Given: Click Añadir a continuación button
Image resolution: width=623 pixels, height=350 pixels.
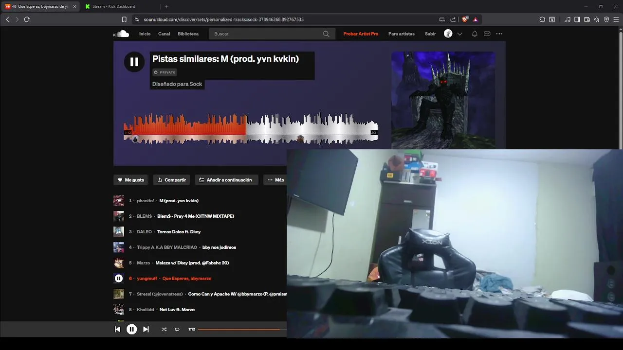Looking at the screenshot, I should tap(226, 180).
